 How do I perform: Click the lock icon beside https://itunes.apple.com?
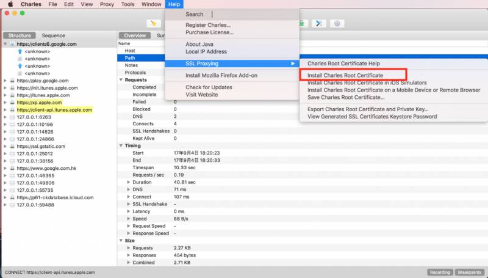click(x=12, y=95)
